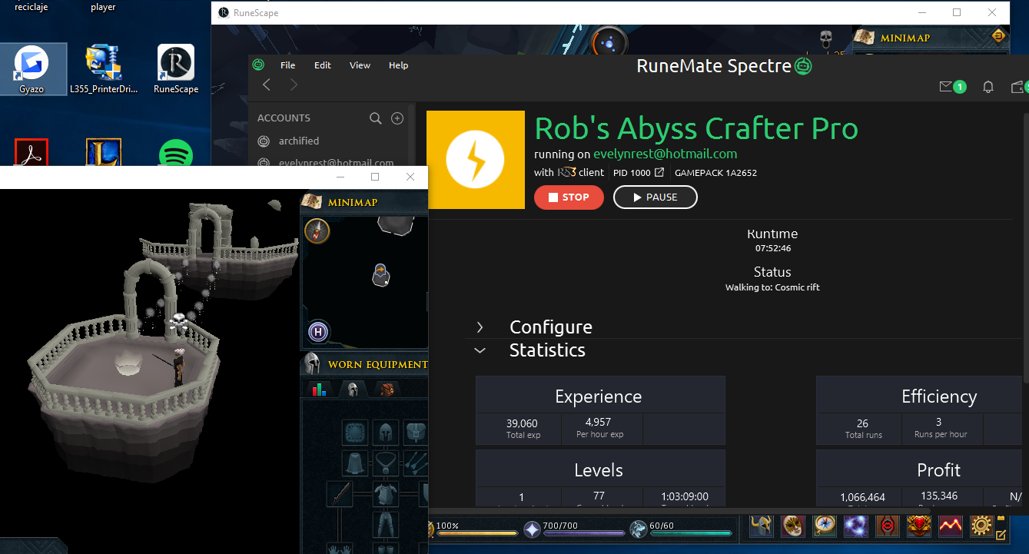
Task: Stop the running bot
Action: (569, 197)
